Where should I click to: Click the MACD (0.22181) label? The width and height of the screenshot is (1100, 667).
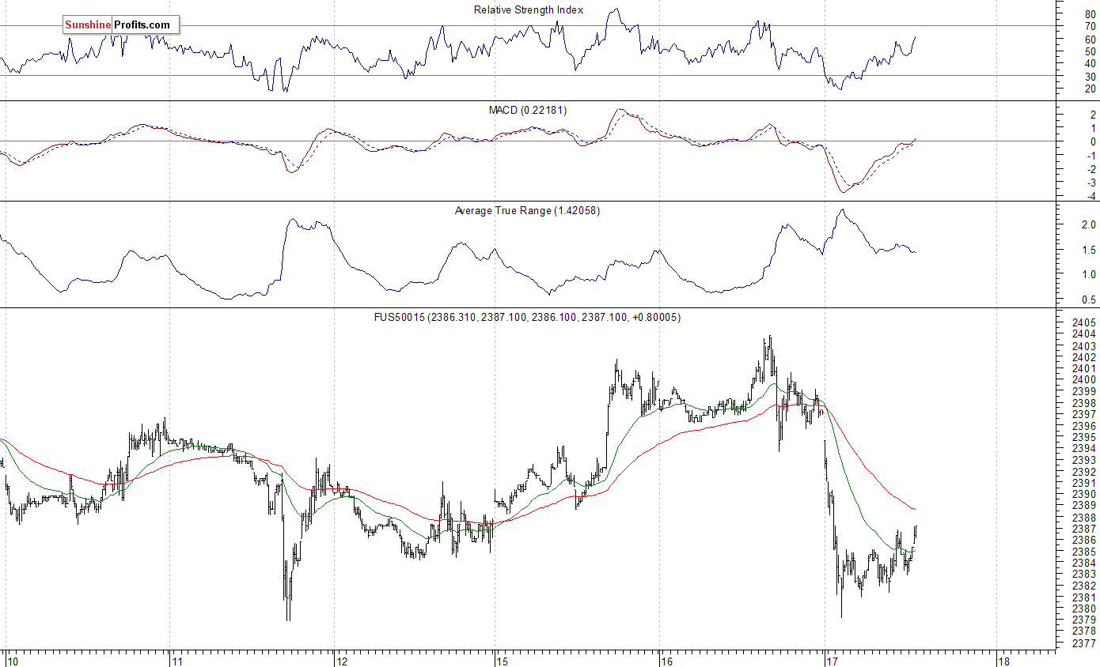tap(528, 110)
